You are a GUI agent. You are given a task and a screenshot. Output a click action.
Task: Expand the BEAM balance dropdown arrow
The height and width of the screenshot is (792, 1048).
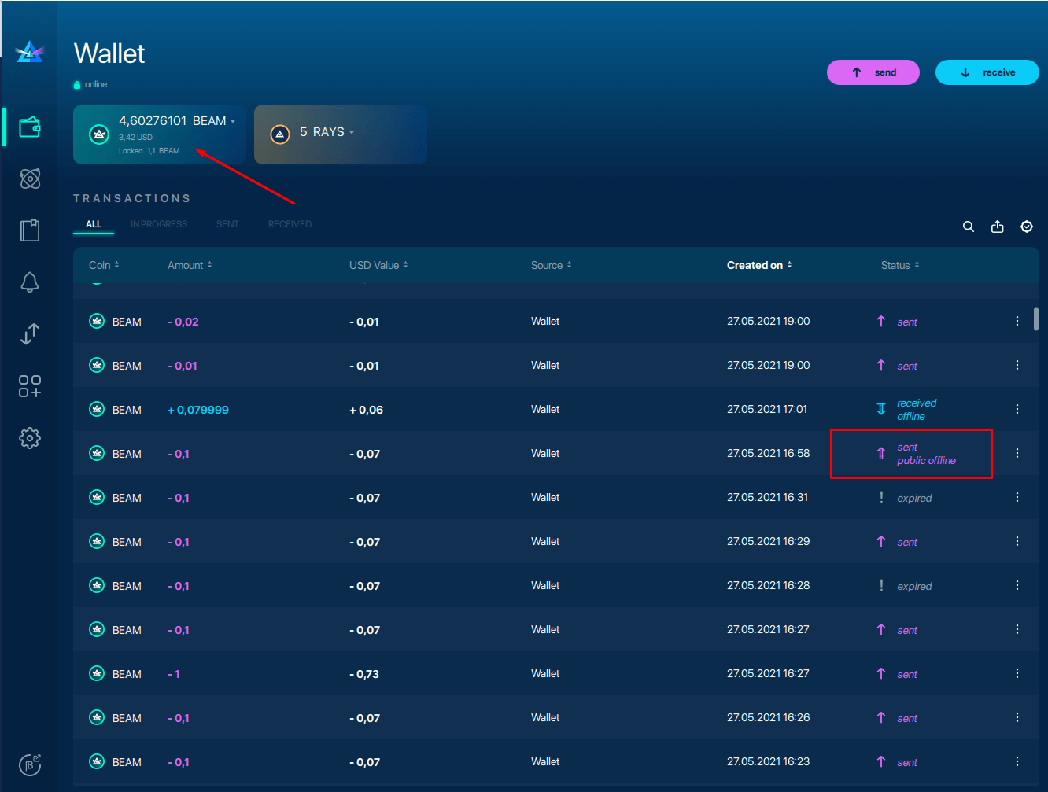[x=233, y=121]
